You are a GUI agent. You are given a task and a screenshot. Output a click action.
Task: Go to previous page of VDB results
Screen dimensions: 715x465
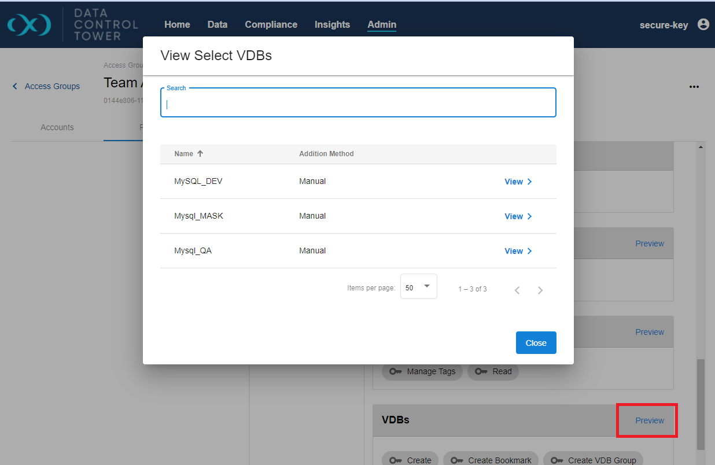click(x=517, y=290)
